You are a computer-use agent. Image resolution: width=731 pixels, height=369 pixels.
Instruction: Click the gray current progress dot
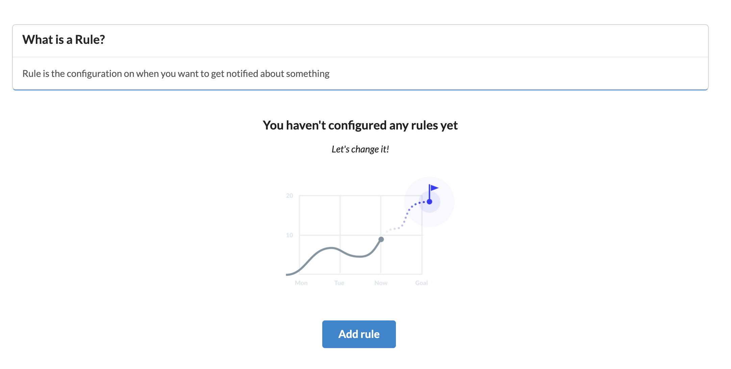coord(381,239)
